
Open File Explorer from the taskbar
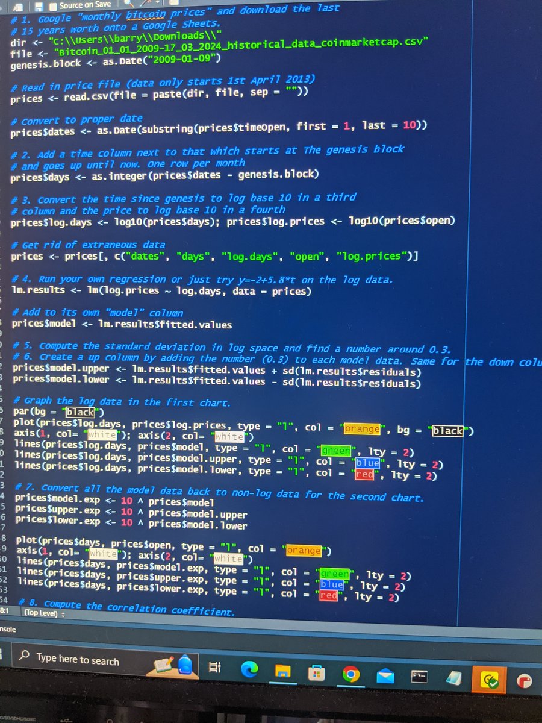pos(283,671)
